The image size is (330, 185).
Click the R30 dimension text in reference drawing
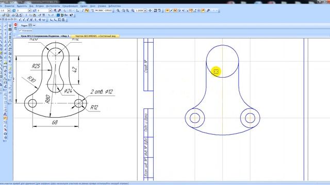[x=31, y=79]
